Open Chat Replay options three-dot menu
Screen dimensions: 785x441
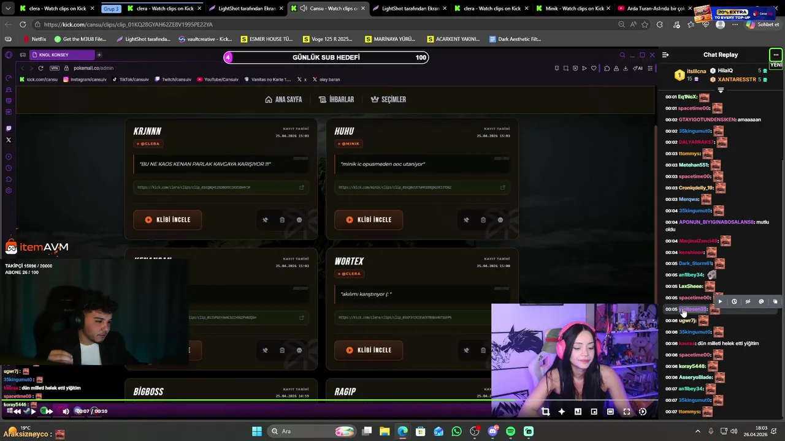[776, 55]
